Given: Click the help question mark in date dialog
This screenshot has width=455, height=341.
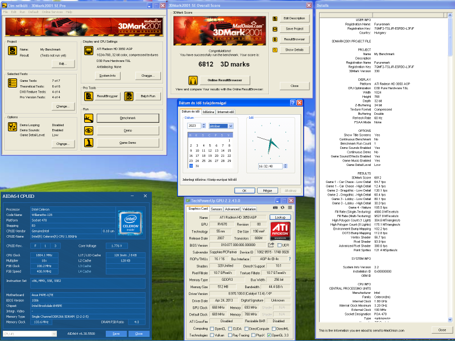Looking at the screenshot, I should pyautogui.click(x=293, y=103).
